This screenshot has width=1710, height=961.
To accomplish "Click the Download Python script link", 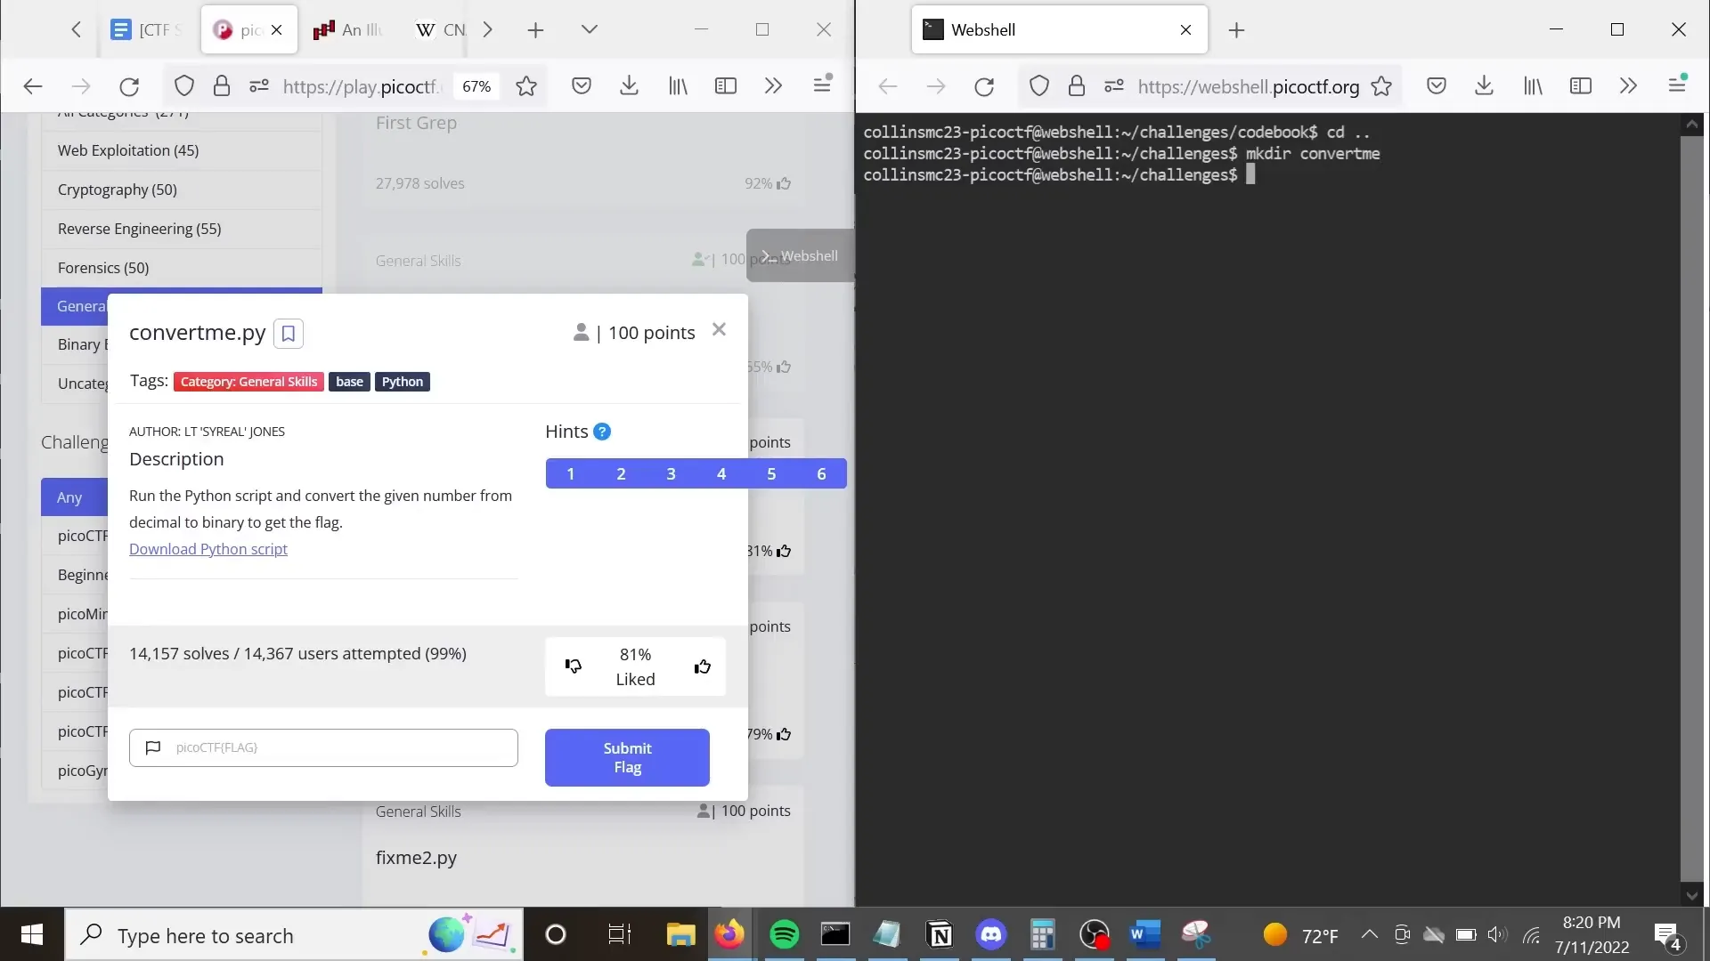I will (208, 549).
